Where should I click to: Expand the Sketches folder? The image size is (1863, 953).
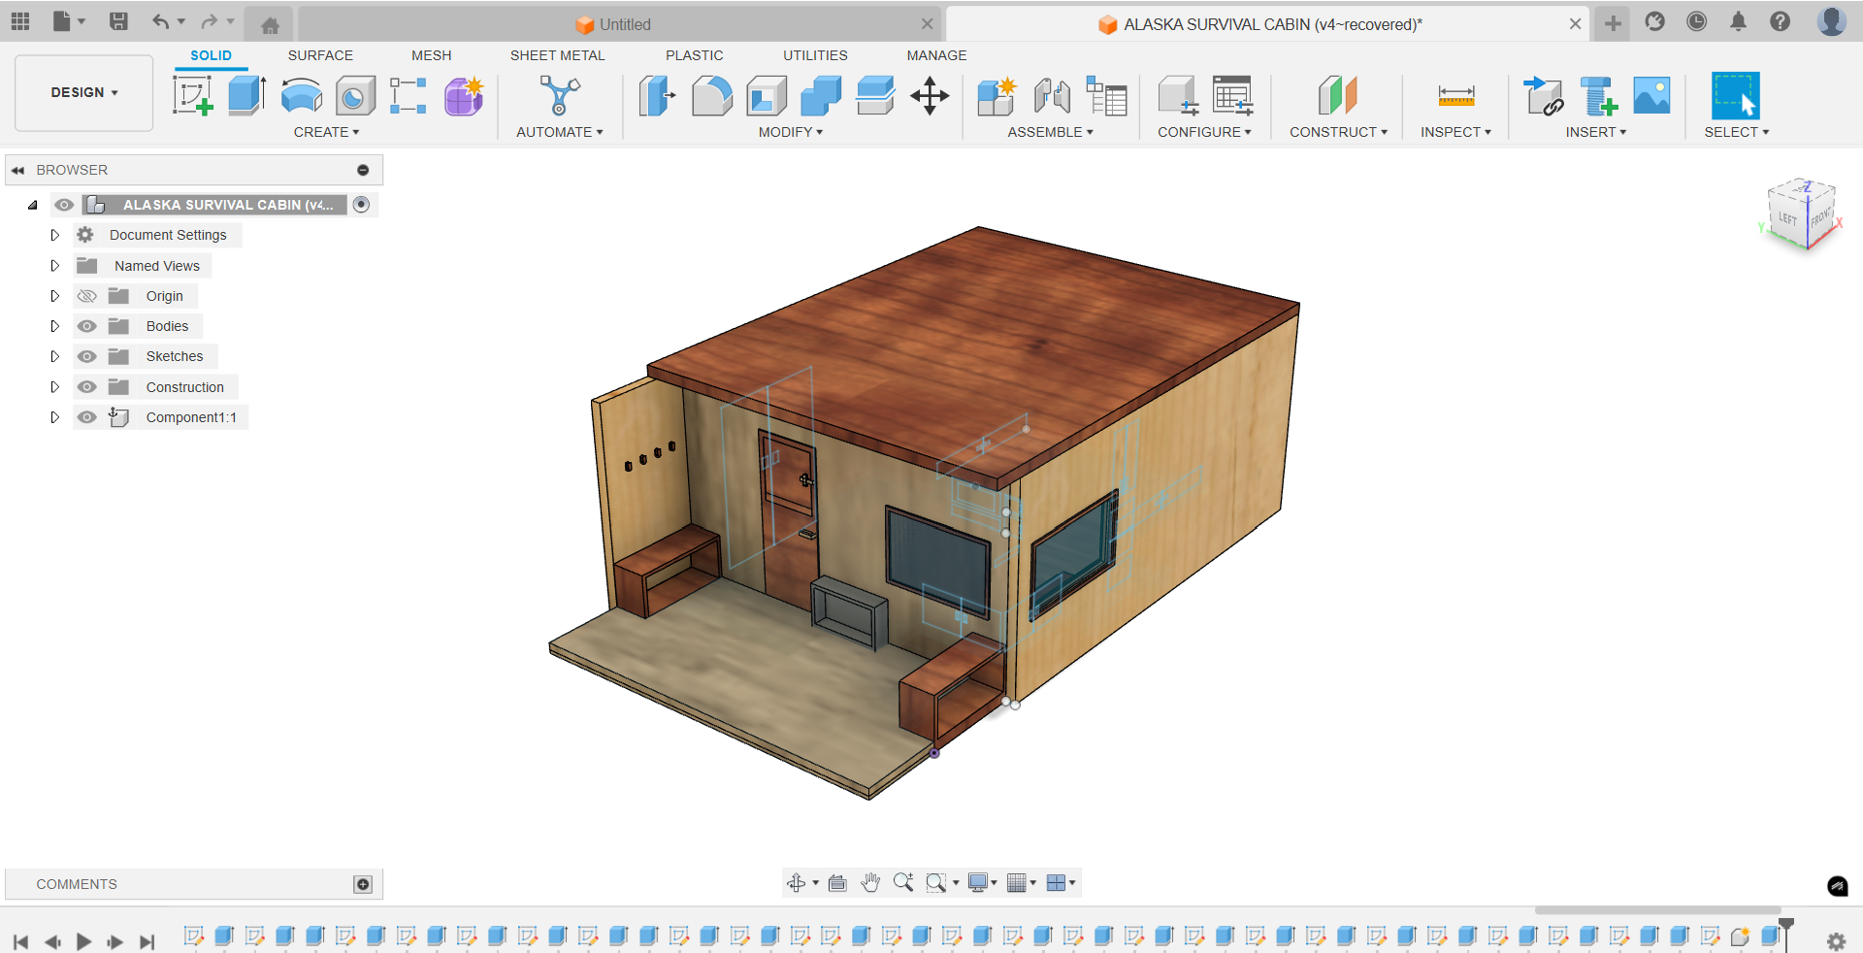(x=55, y=356)
